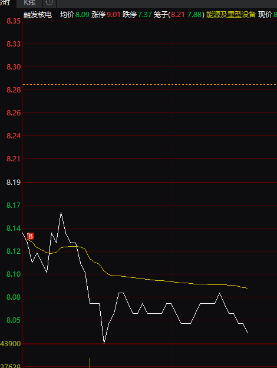Click the 8.28 price axis label
This screenshot has height=368, width=277.
coord(14,90)
